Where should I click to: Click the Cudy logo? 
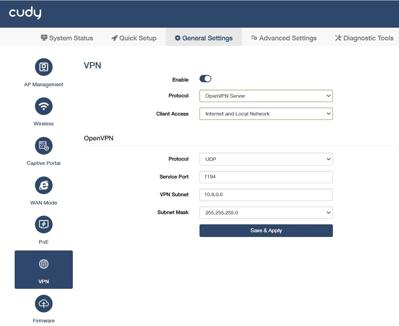coord(25,13)
